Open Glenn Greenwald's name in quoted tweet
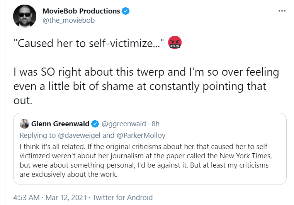This screenshot has width=294, height=205. (x=60, y=124)
